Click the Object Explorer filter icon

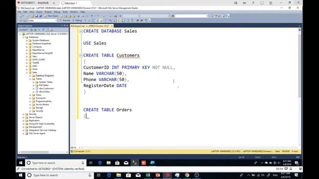click(x=43, y=30)
